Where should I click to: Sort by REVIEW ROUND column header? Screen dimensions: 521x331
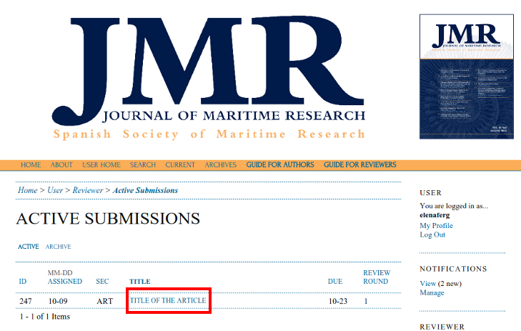tap(377, 277)
